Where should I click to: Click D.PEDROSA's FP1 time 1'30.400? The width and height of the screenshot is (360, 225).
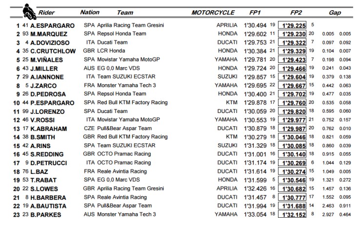tap(255, 94)
